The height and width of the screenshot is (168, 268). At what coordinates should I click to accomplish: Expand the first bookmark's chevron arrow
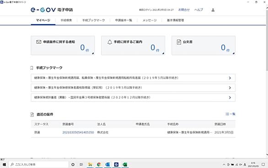click(230, 78)
